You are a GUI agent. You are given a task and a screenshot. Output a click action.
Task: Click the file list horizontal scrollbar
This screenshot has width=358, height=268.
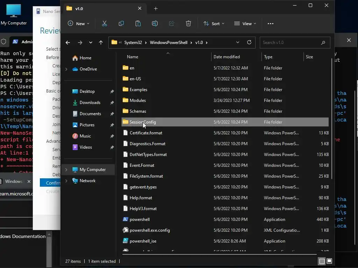tap(219, 254)
